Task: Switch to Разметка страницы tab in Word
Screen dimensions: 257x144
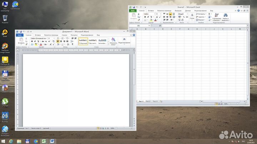Action: tap(51, 35)
